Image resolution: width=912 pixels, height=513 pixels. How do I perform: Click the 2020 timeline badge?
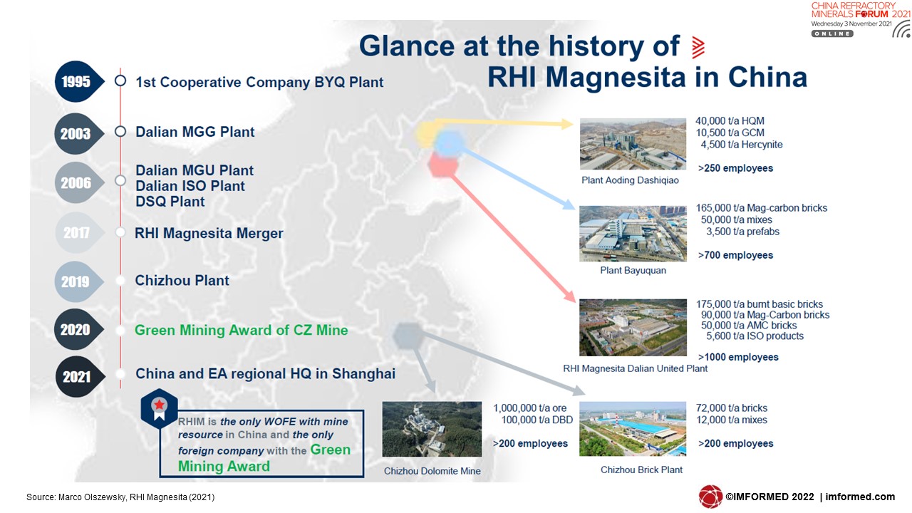click(x=80, y=329)
